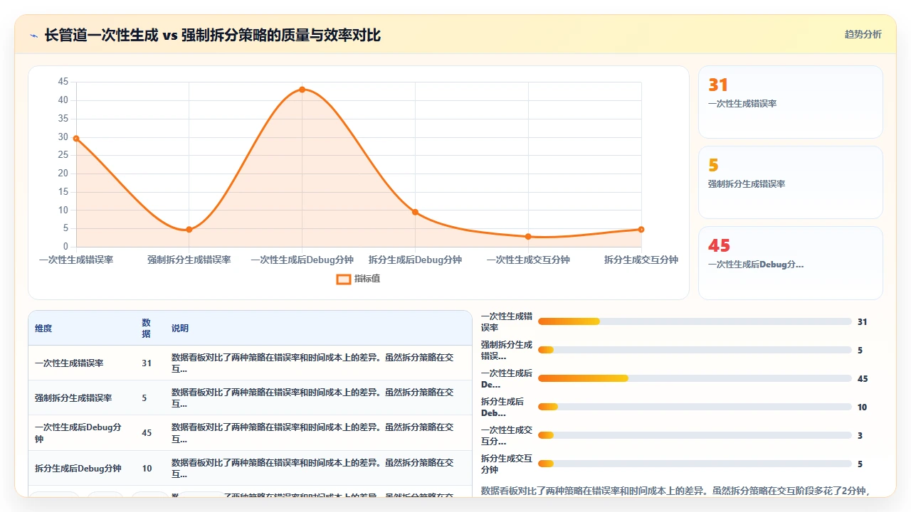Click the last chart point for 拆分生成交互分钟
Screen dimensions: 911x512
point(641,230)
